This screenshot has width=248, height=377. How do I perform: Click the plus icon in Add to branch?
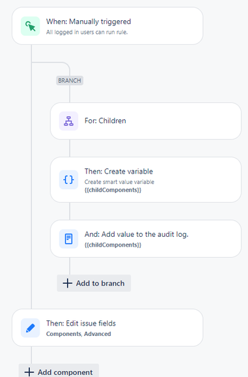68,283
